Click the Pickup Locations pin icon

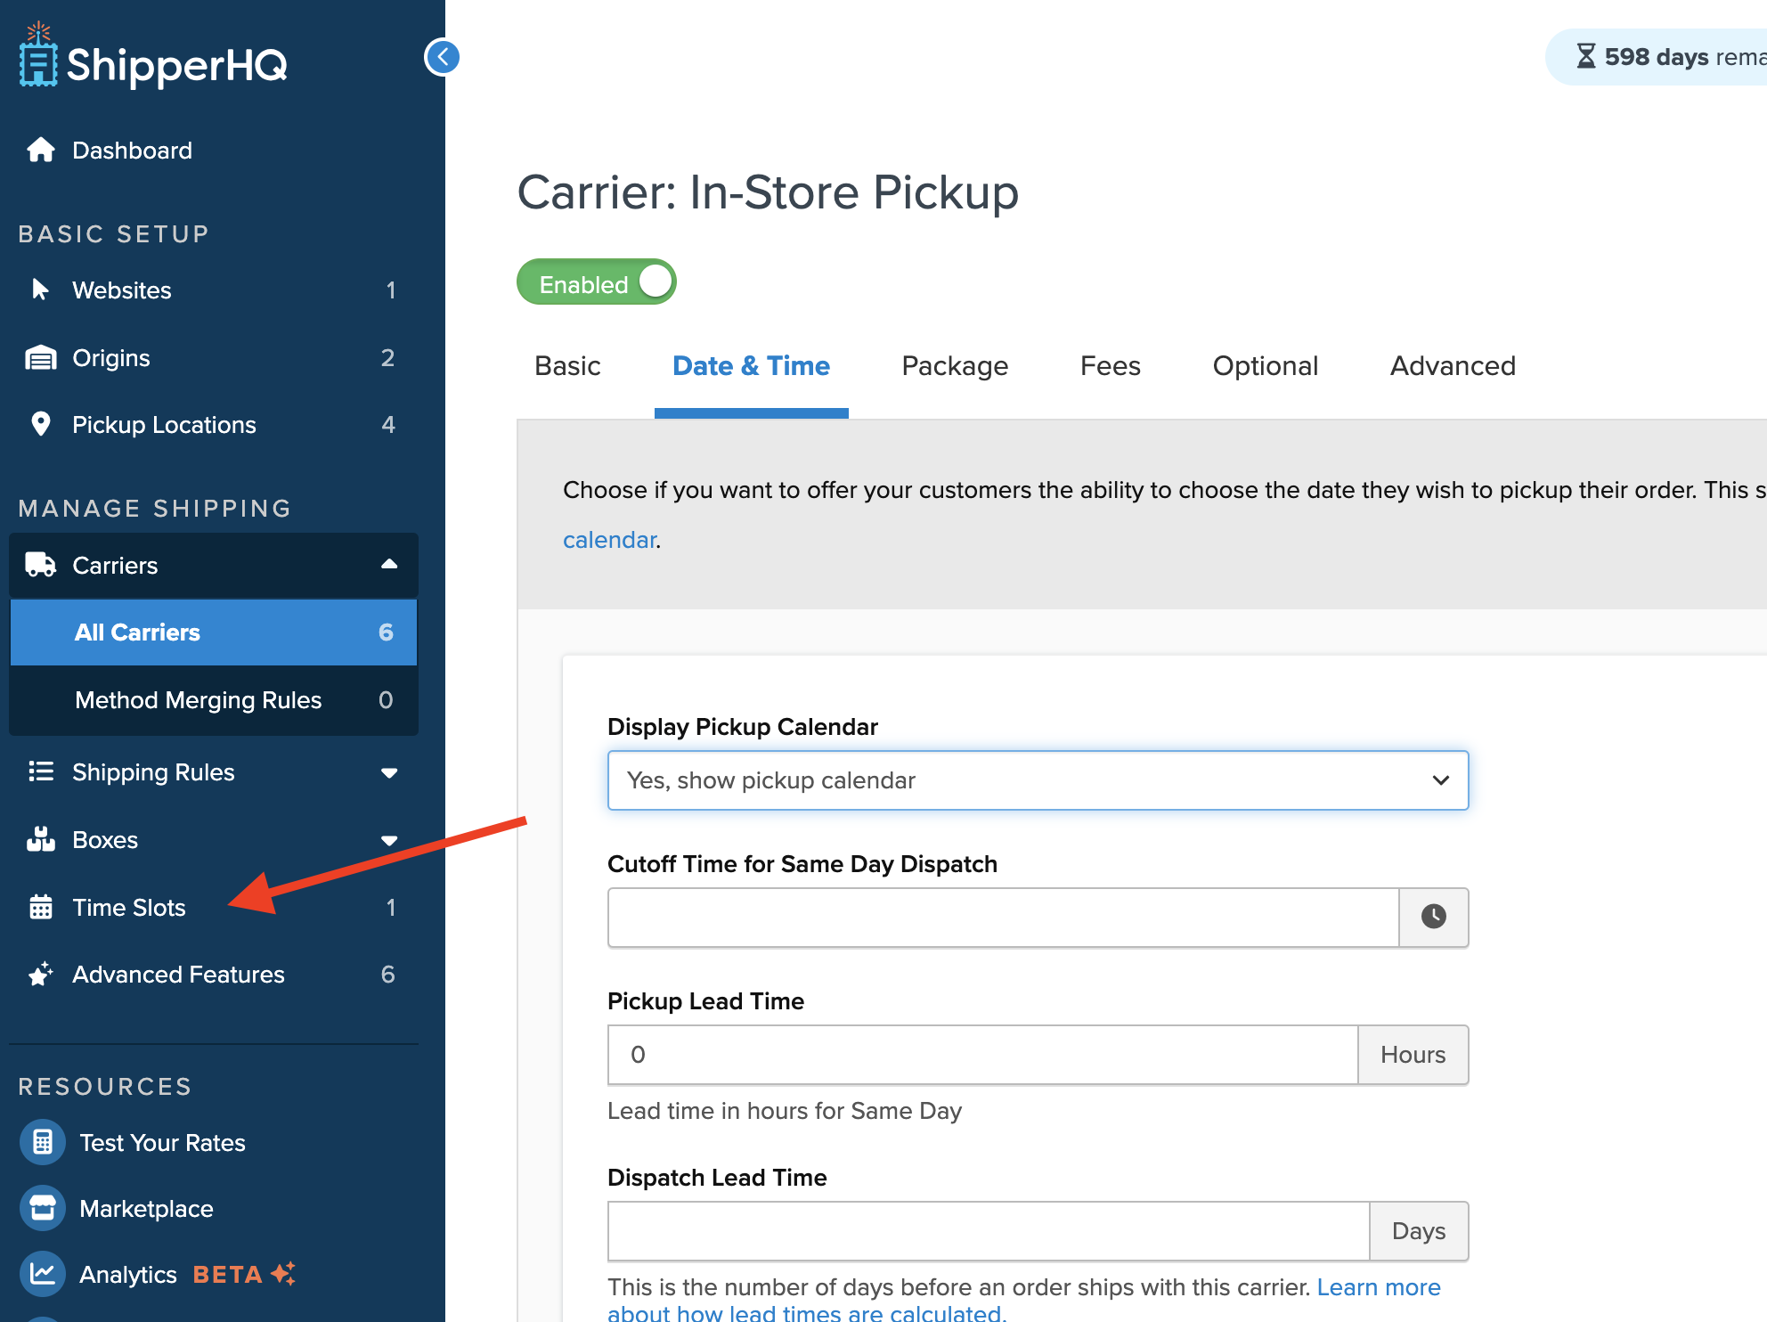[x=41, y=424]
